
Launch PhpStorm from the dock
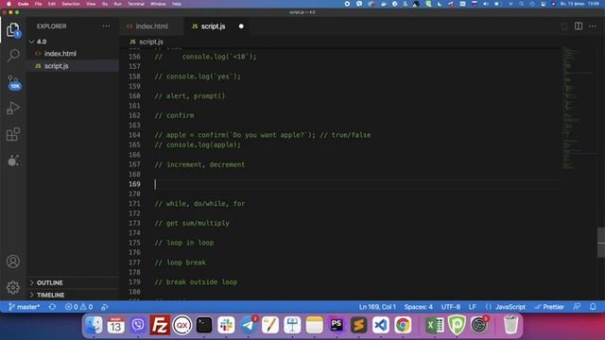(x=337, y=325)
